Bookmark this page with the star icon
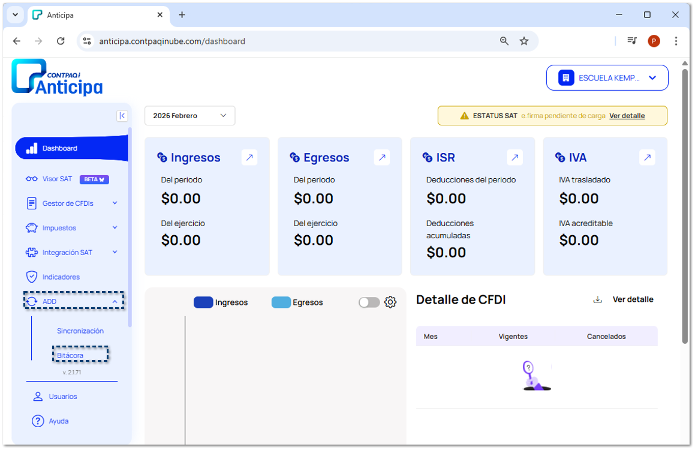Image resolution: width=695 pixels, height=450 pixels. coord(524,41)
